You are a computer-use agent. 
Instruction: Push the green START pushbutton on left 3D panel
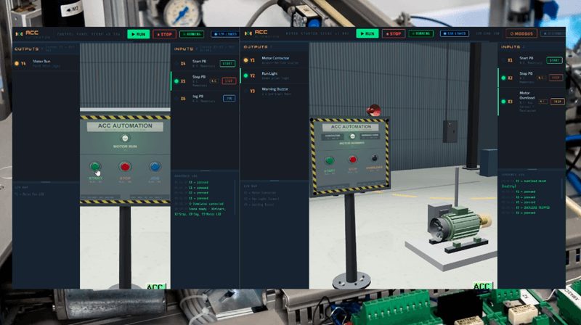click(95, 166)
